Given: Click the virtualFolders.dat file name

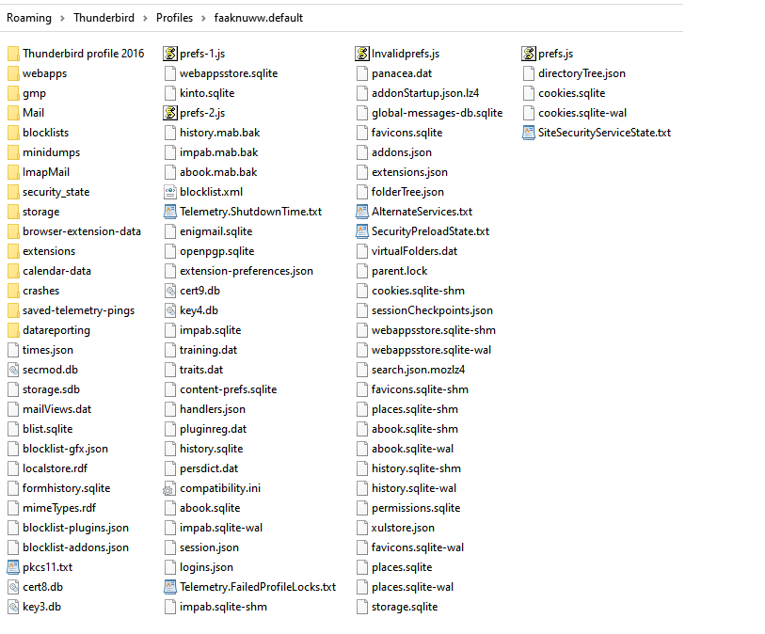Looking at the screenshot, I should click(415, 251).
